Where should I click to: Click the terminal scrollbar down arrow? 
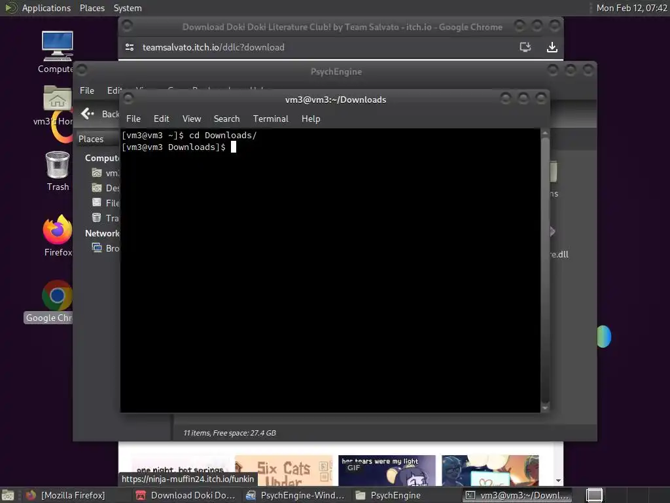[x=545, y=407]
